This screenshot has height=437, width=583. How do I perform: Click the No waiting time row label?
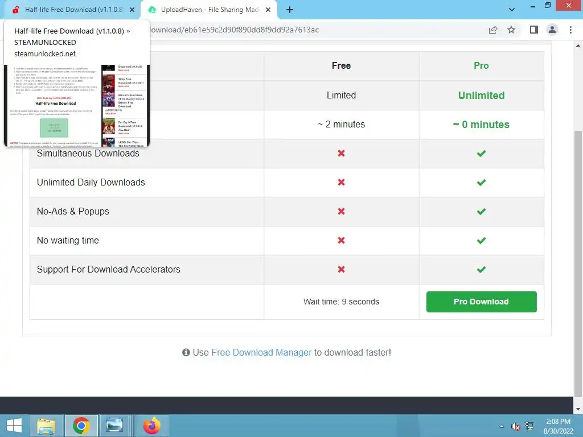tap(68, 241)
